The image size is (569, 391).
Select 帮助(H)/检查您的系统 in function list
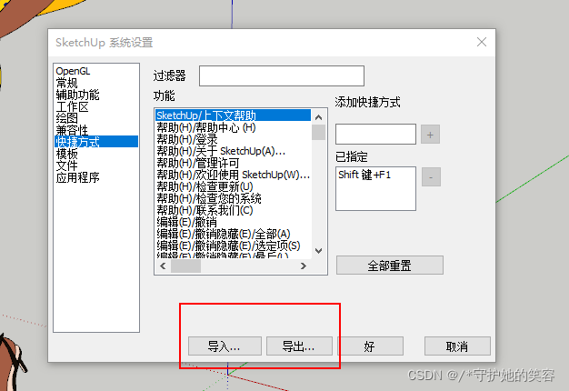click(x=209, y=198)
